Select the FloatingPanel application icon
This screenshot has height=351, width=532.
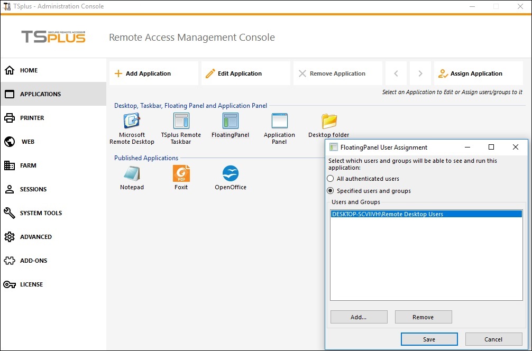(230, 122)
